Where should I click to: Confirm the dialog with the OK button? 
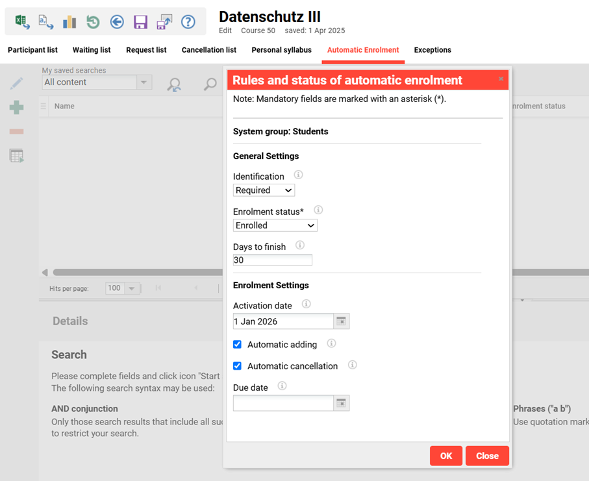point(445,456)
